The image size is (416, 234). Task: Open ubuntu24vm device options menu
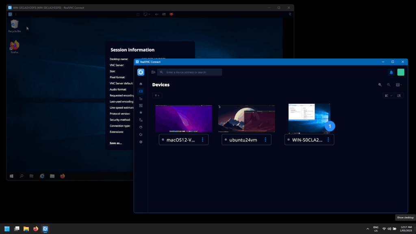click(266, 140)
